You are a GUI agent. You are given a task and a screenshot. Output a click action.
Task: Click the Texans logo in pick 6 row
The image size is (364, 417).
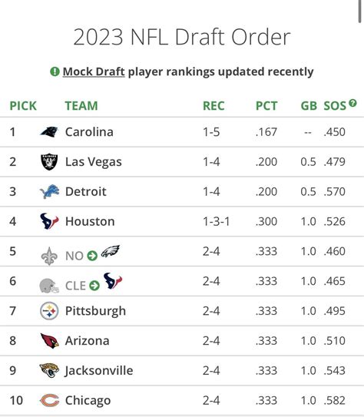[113, 281]
